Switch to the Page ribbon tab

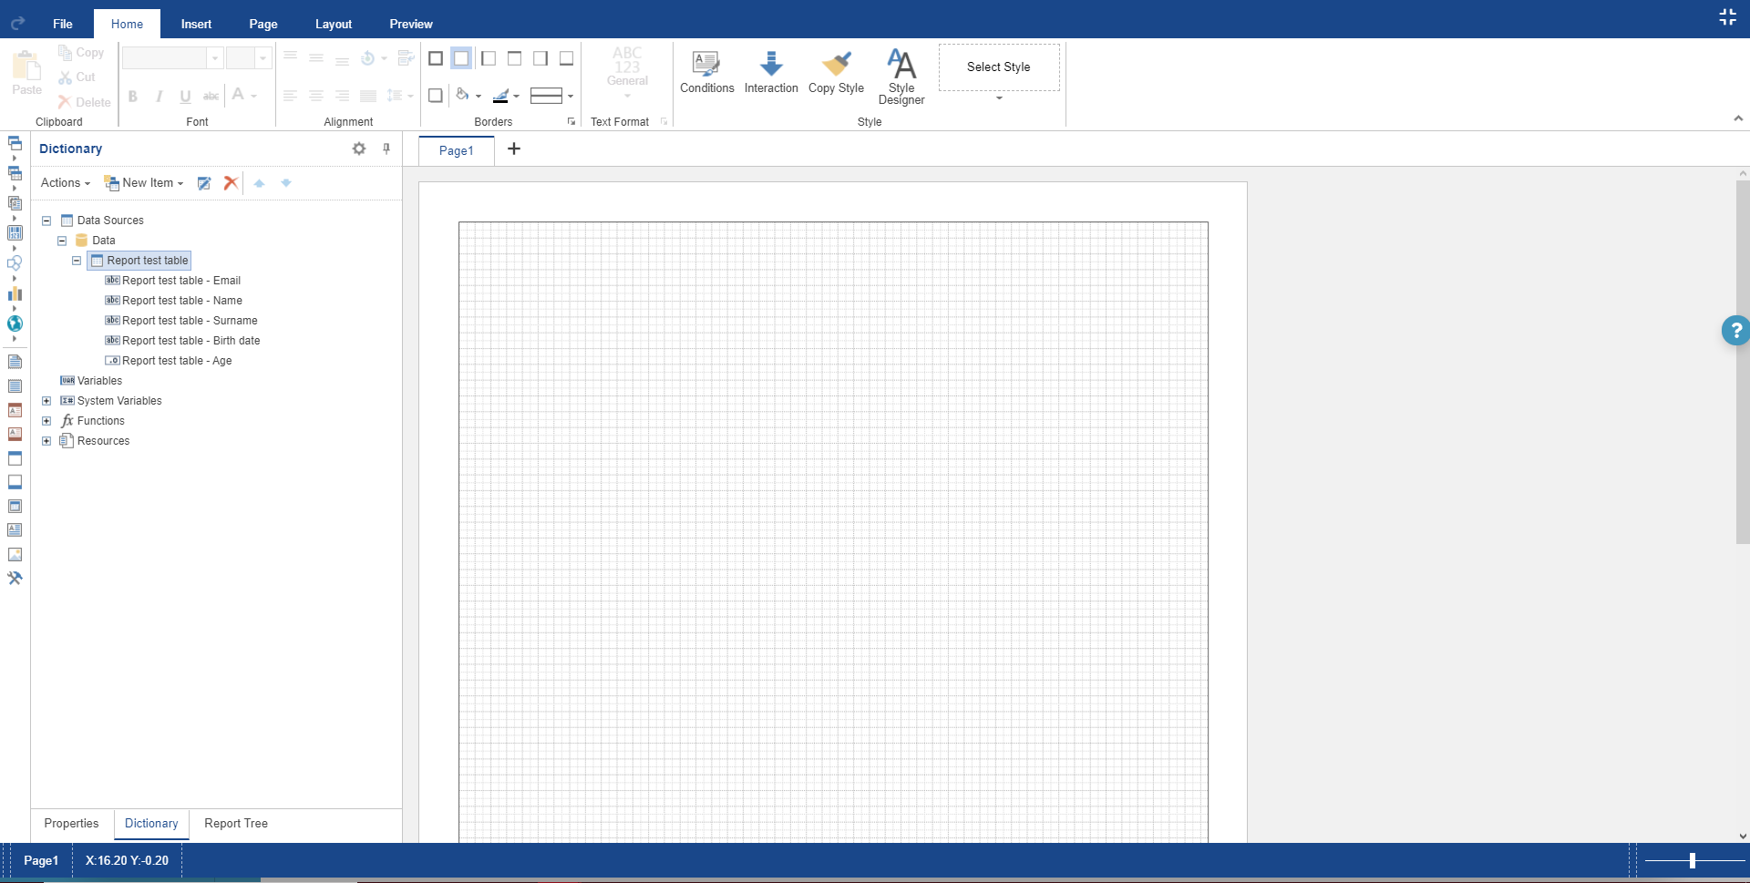[263, 24]
